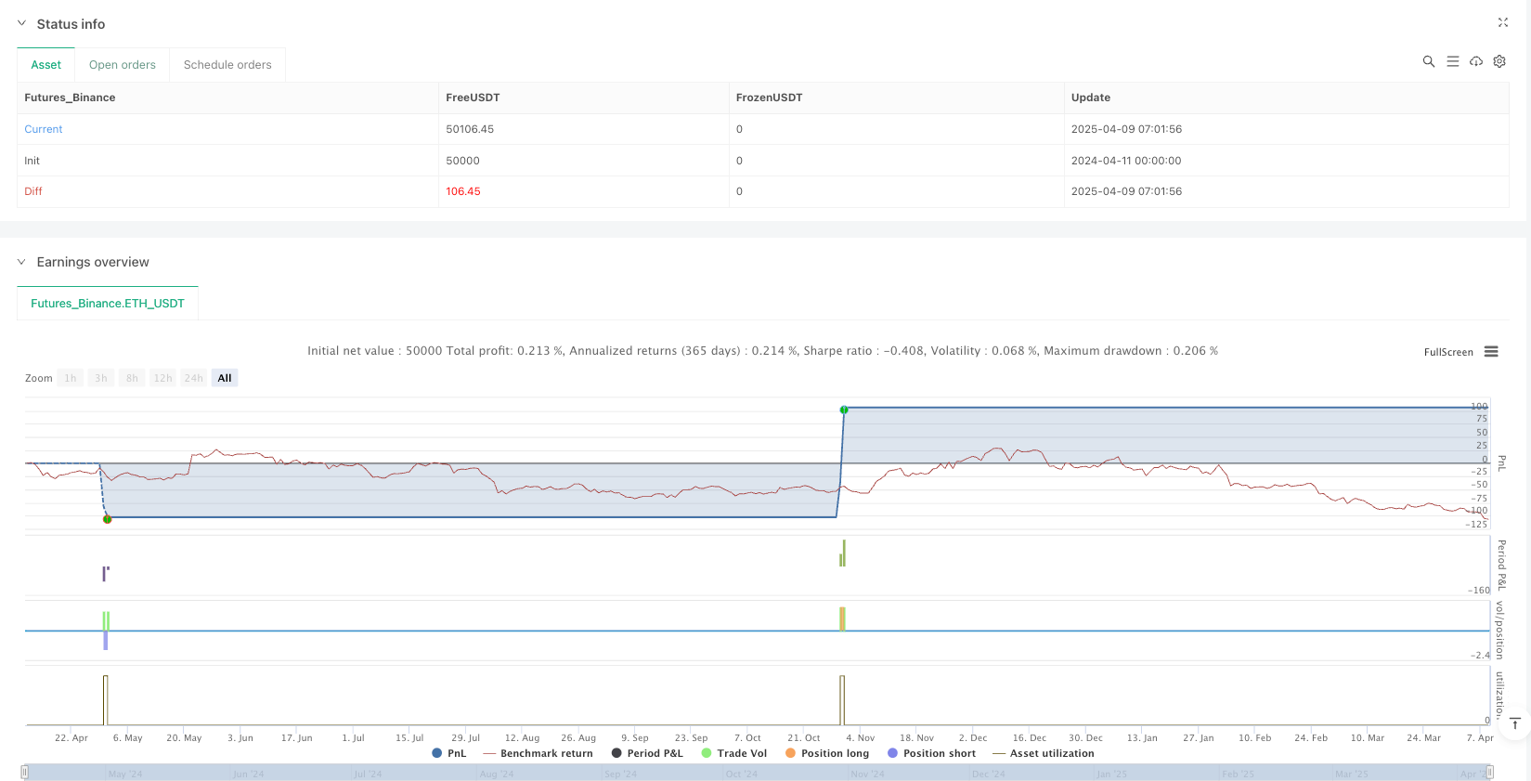
Task: Toggle the PnL series in legend
Action: tap(449, 753)
